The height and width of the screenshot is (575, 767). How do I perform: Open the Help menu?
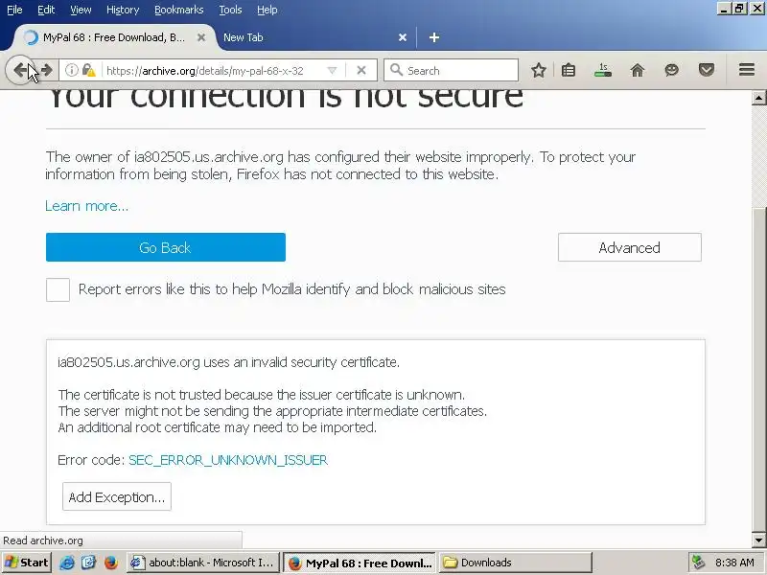(x=267, y=10)
